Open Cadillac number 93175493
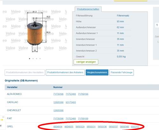159x130 pixels. 71,102
